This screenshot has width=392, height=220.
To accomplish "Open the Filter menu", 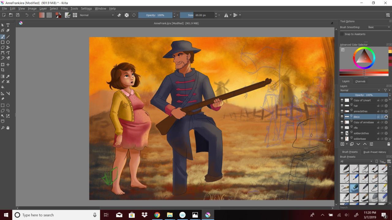I will click(x=64, y=9).
